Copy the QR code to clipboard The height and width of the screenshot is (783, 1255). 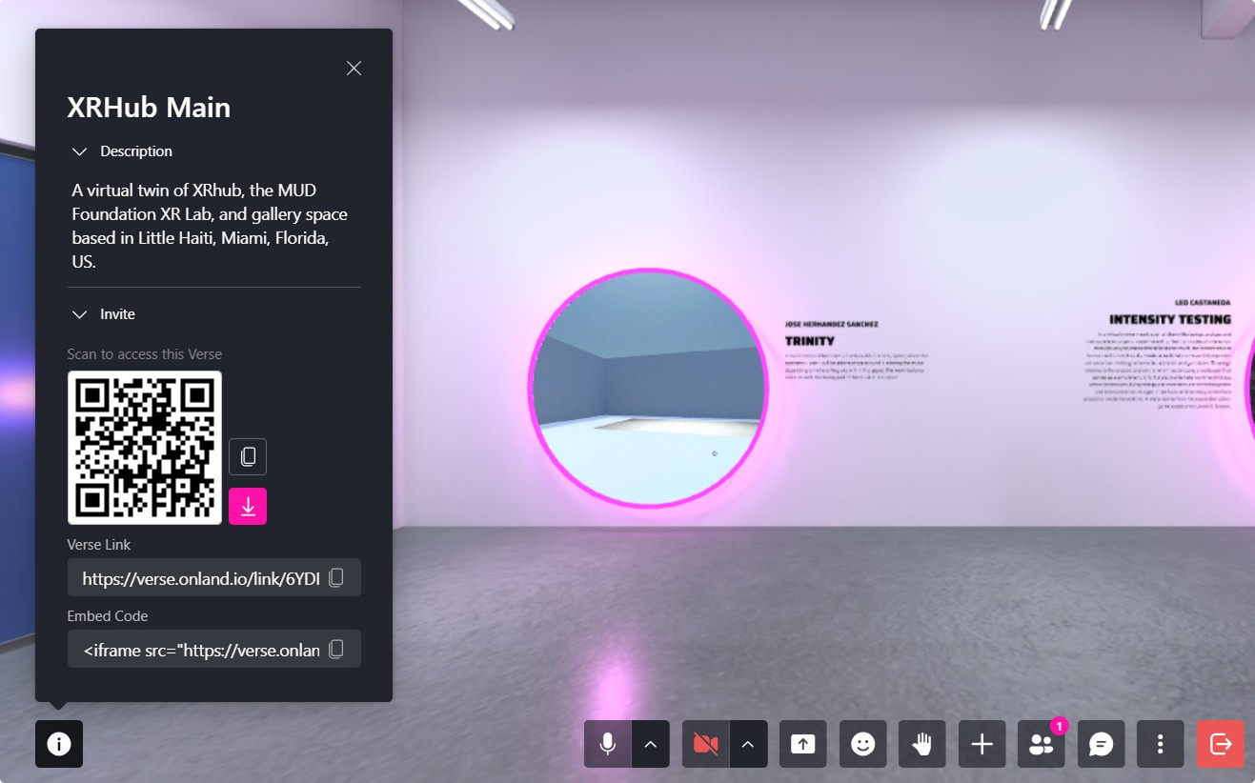click(247, 456)
